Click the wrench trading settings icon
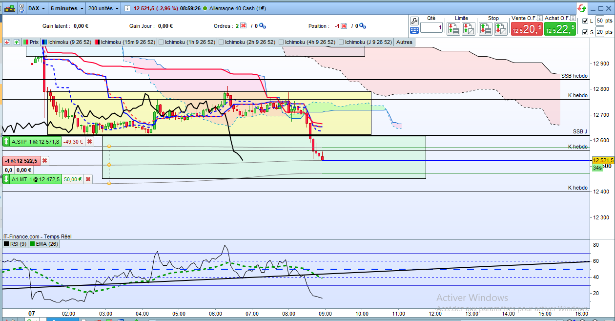615x321 pixels. tap(414, 21)
